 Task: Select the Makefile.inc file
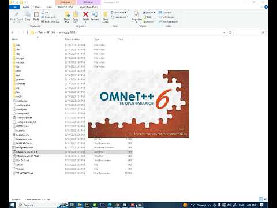(x=23, y=135)
